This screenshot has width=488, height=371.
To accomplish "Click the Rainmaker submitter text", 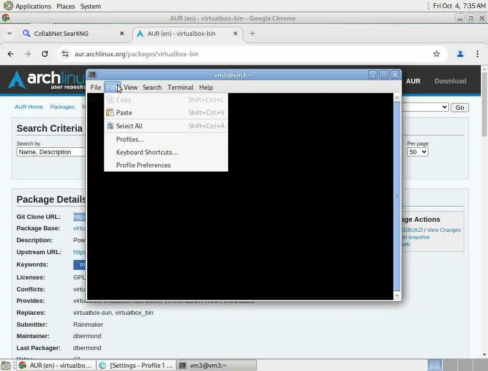I will 88,324.
